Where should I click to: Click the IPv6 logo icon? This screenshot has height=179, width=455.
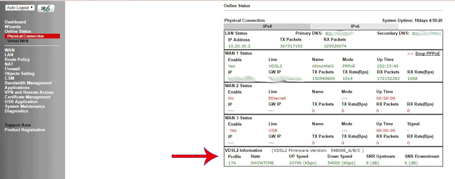[46, 8]
